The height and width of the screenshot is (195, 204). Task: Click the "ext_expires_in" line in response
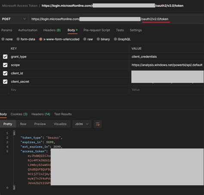pos(41,147)
